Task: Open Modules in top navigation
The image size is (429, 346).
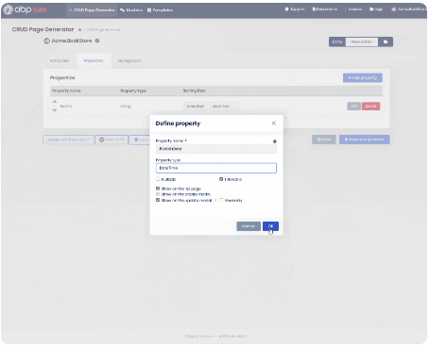Action: click(131, 10)
